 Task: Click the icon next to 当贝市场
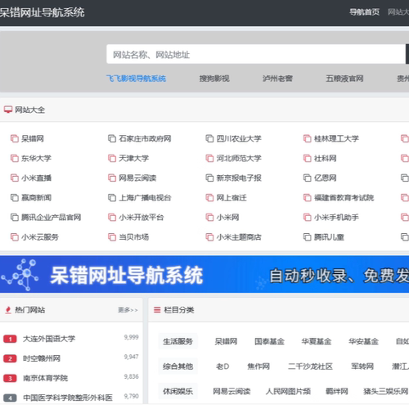point(112,237)
